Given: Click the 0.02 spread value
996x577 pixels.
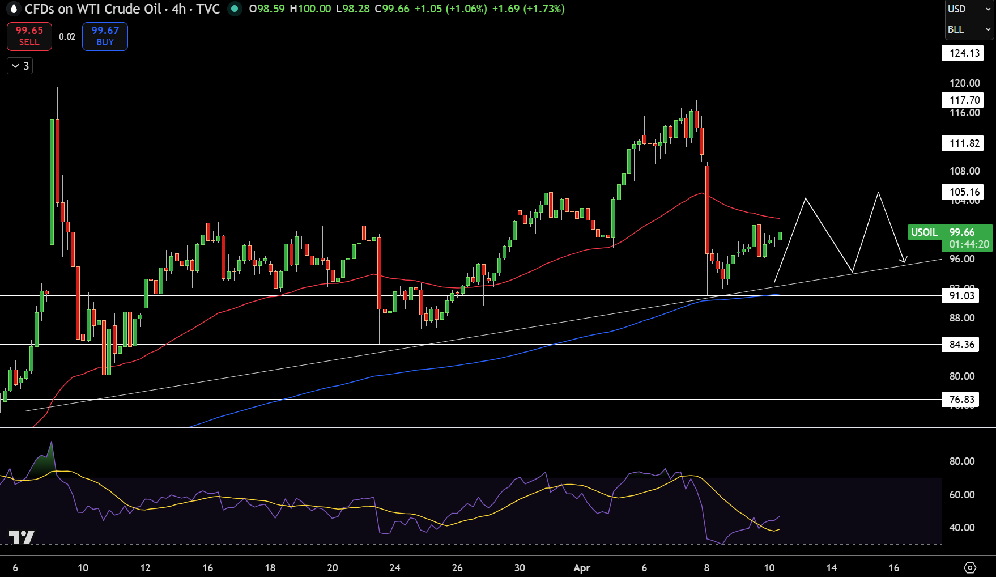Looking at the screenshot, I should (x=67, y=37).
